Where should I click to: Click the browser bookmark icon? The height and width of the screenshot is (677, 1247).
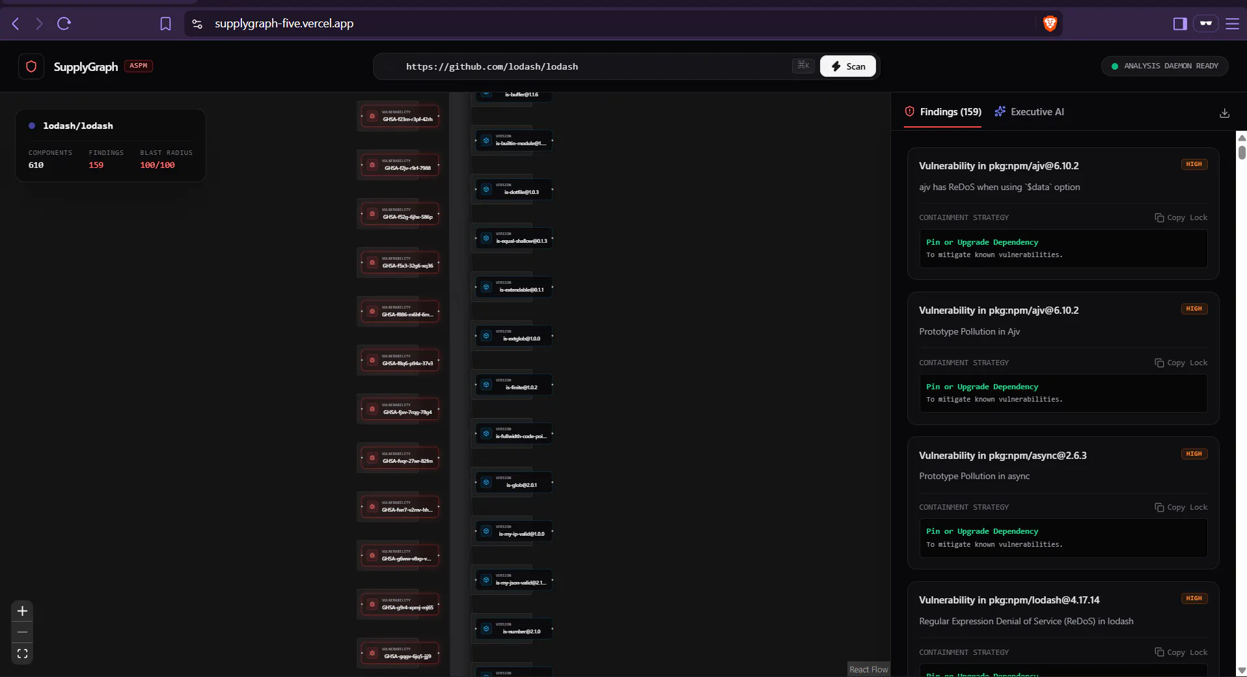point(165,23)
